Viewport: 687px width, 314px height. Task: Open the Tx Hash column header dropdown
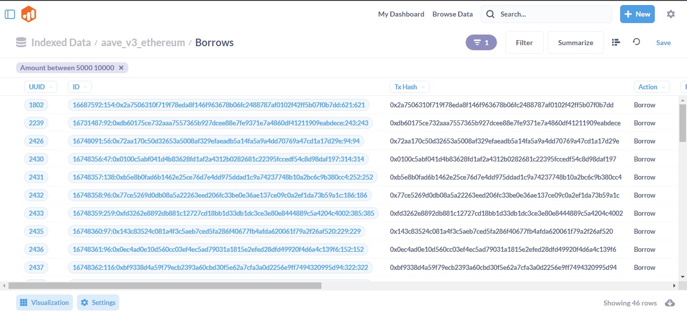409,87
